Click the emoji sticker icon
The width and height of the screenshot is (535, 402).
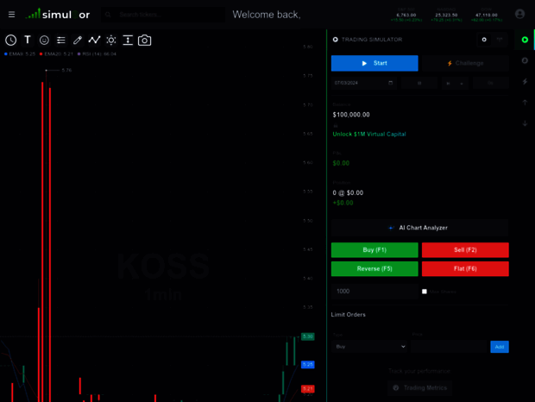click(x=44, y=40)
